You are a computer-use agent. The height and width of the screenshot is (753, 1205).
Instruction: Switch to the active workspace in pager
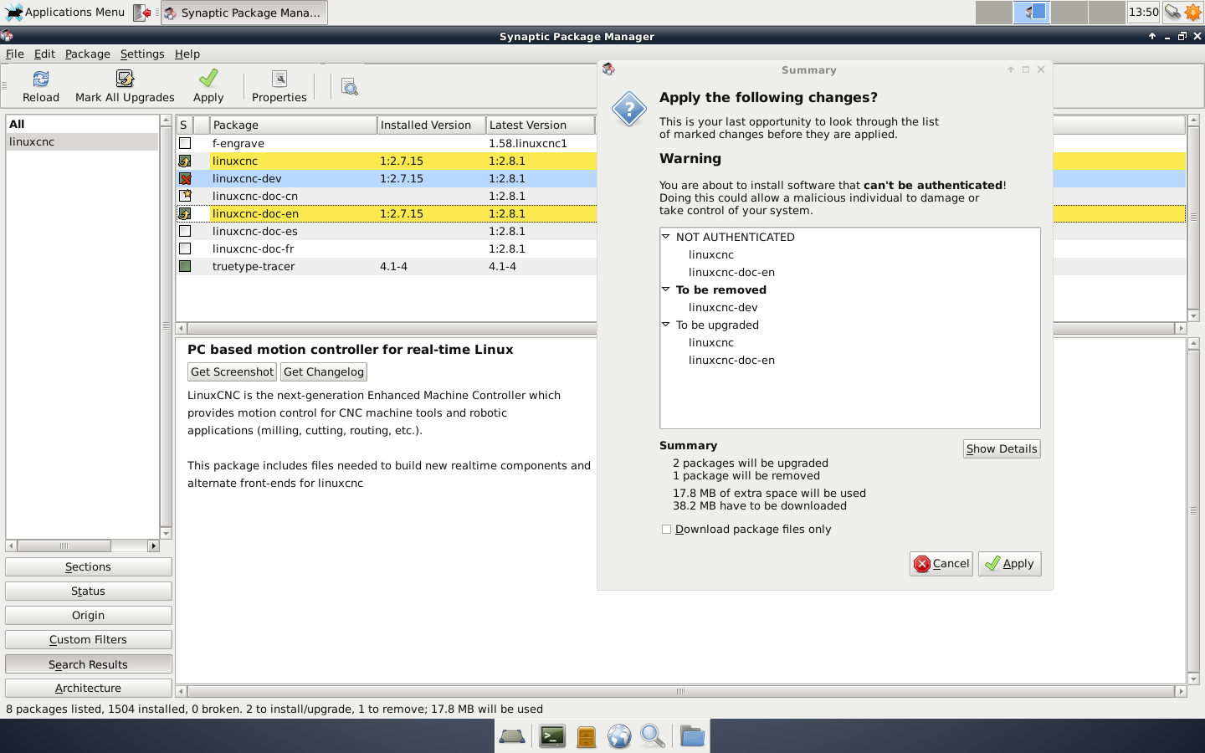tap(1031, 12)
